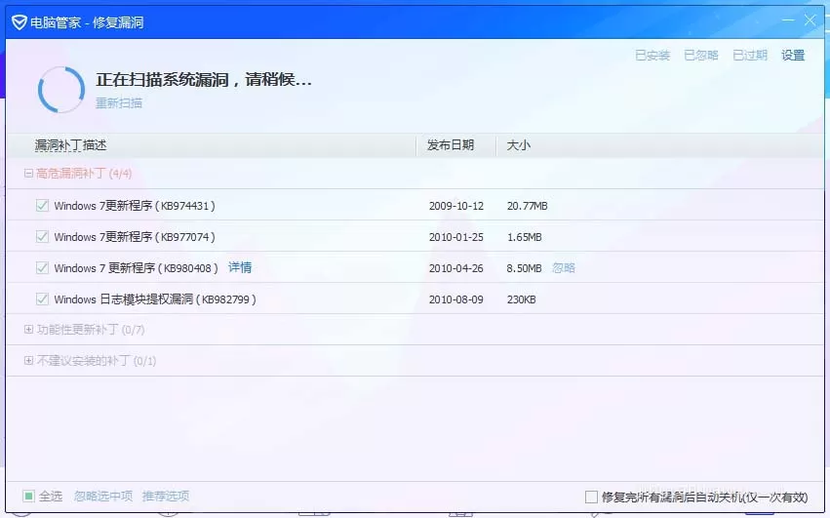
Task: Open the 已过期 expired patches tab
Action: pos(750,55)
